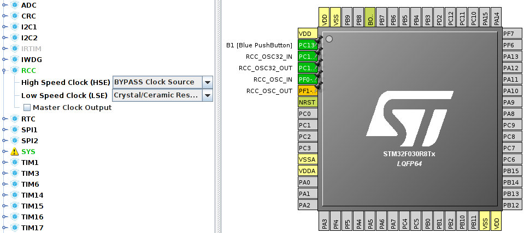Screen dimensions: 524x233
Task: Select pin PA10 on the right edge
Action: 513,91
